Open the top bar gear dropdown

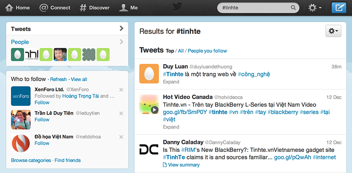315,8
